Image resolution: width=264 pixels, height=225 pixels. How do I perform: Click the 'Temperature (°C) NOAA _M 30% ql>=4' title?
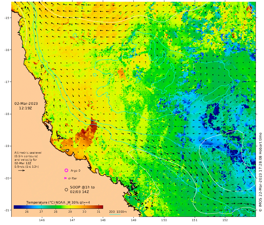point(58,202)
